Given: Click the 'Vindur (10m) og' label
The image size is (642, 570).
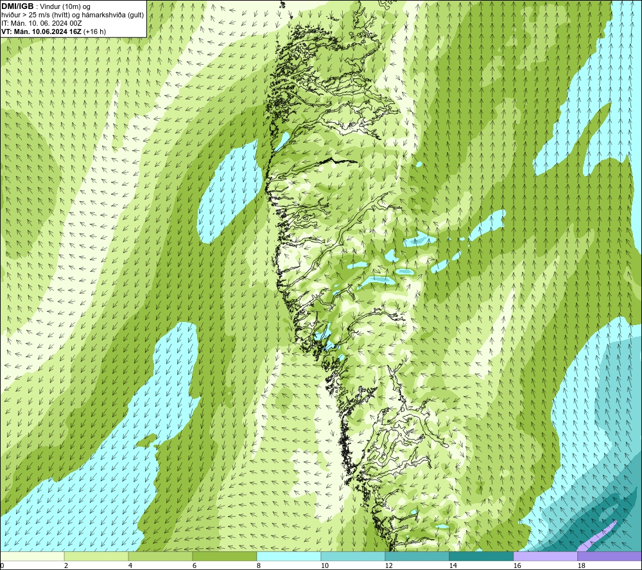Looking at the screenshot, I should [x=65, y=7].
